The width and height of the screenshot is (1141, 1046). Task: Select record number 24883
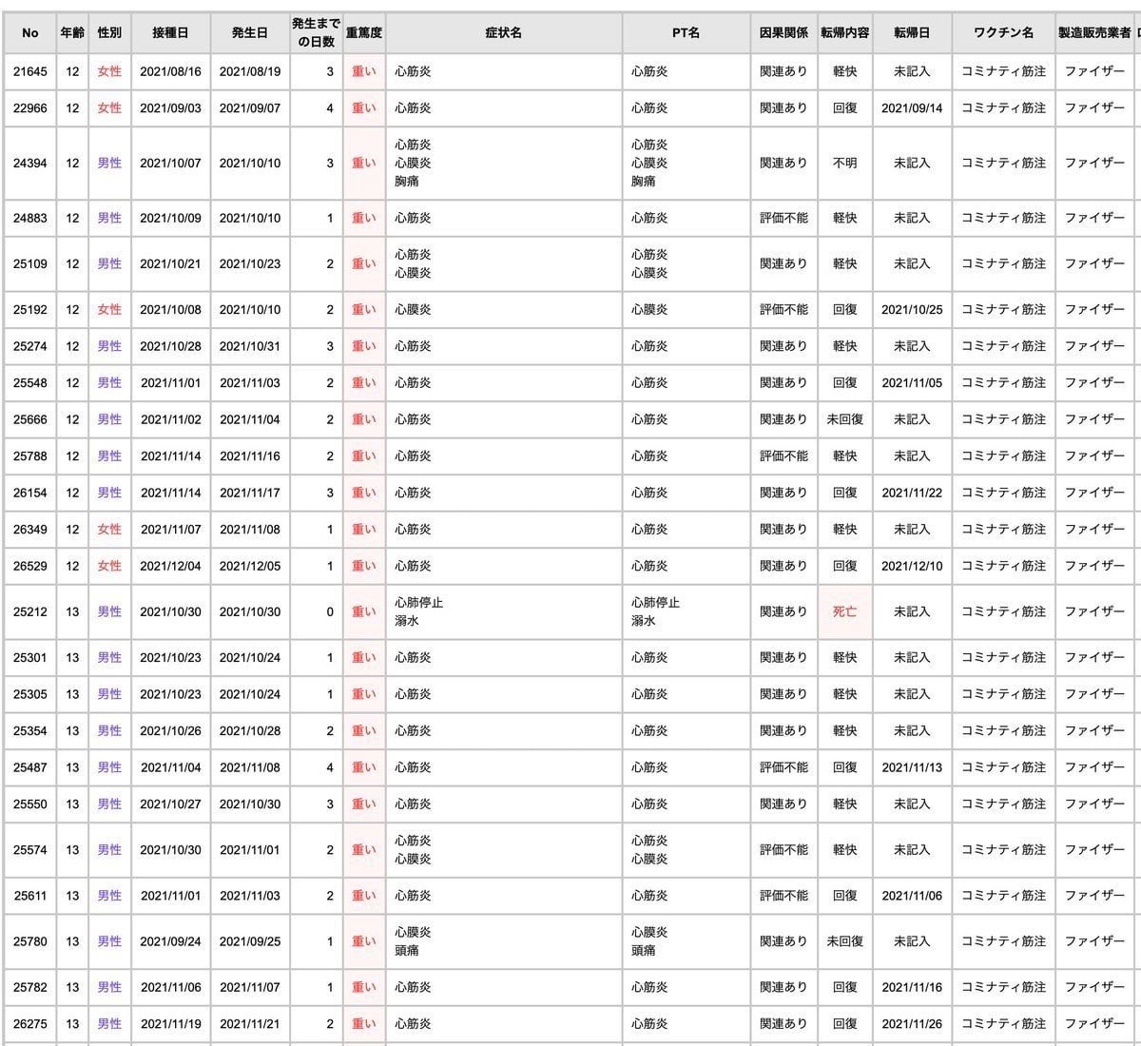30,219
